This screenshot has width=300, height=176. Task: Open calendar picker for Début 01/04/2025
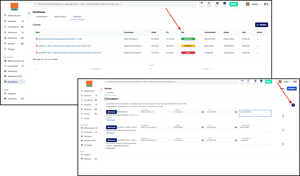(x=202, y=112)
